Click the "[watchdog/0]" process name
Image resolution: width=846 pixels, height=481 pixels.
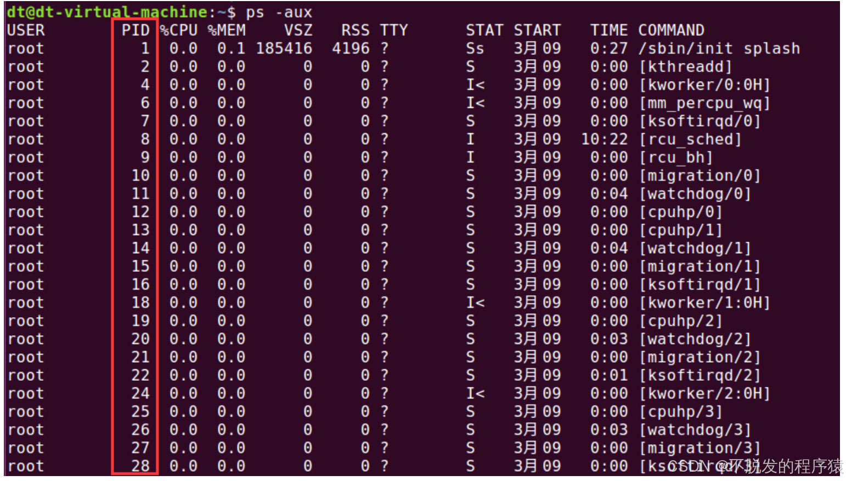point(695,193)
